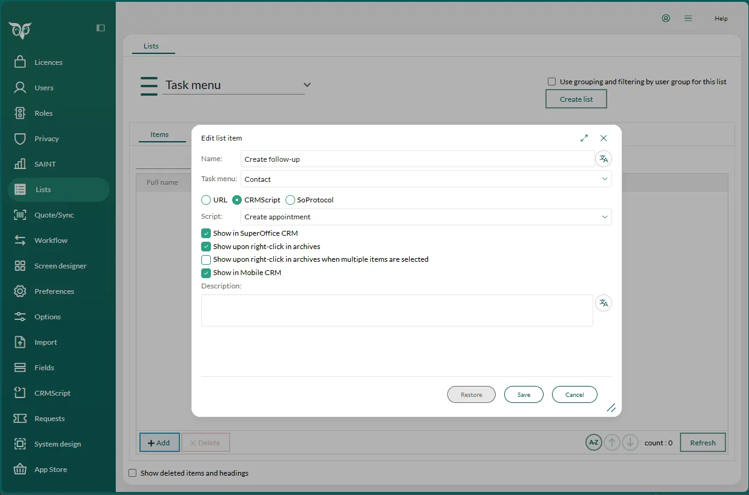Go to Screen designer in sidebar
This screenshot has height=495, width=749.
coord(60,266)
